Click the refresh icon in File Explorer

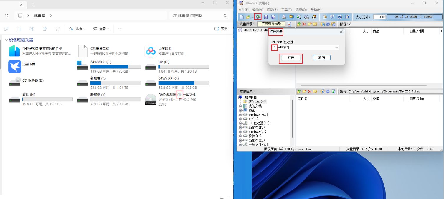(6, 16)
